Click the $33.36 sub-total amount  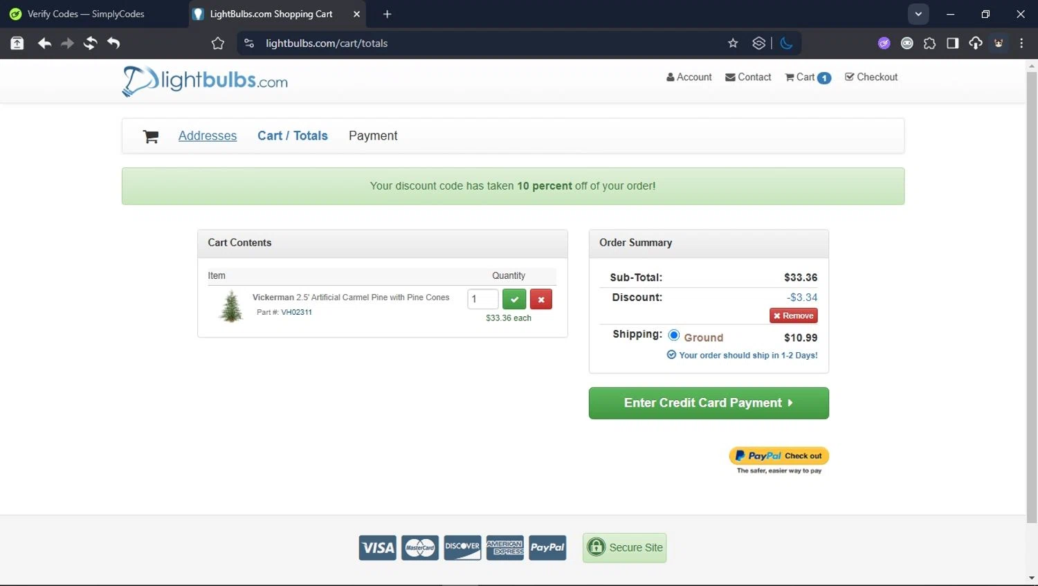[801, 277]
